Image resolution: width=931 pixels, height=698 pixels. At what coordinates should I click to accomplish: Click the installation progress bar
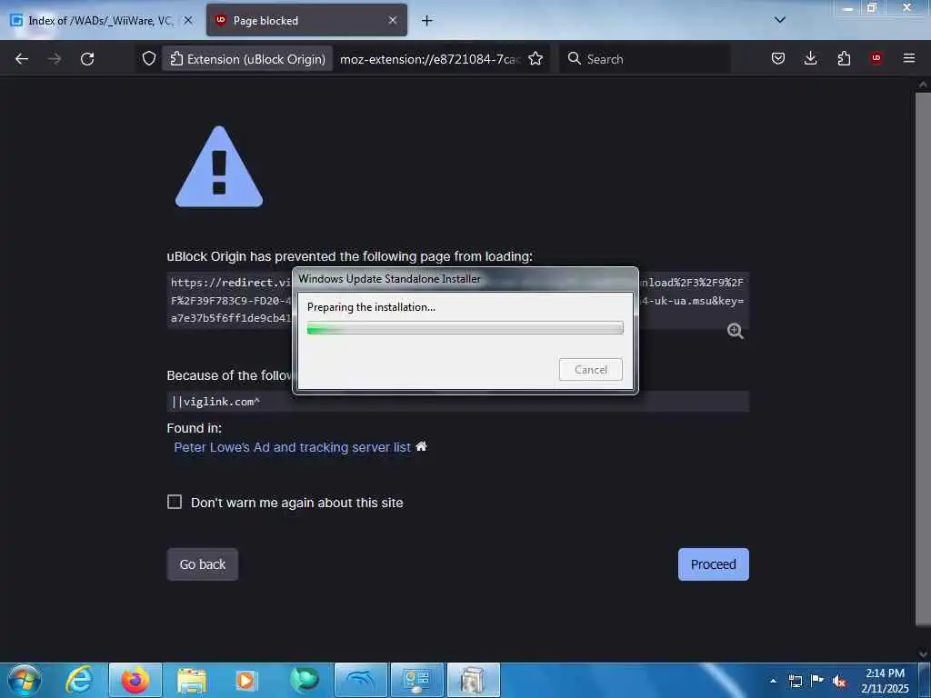click(465, 327)
